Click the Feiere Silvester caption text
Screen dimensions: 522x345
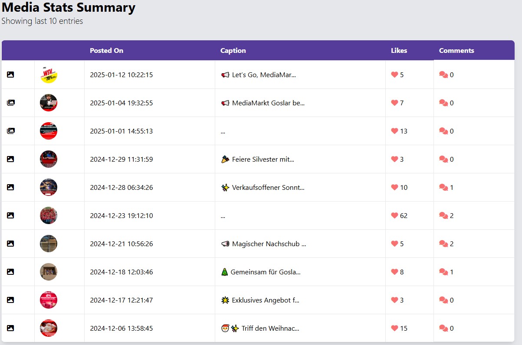pos(263,159)
